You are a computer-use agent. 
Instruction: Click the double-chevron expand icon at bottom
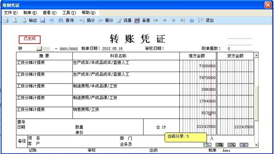[x=244, y=145]
